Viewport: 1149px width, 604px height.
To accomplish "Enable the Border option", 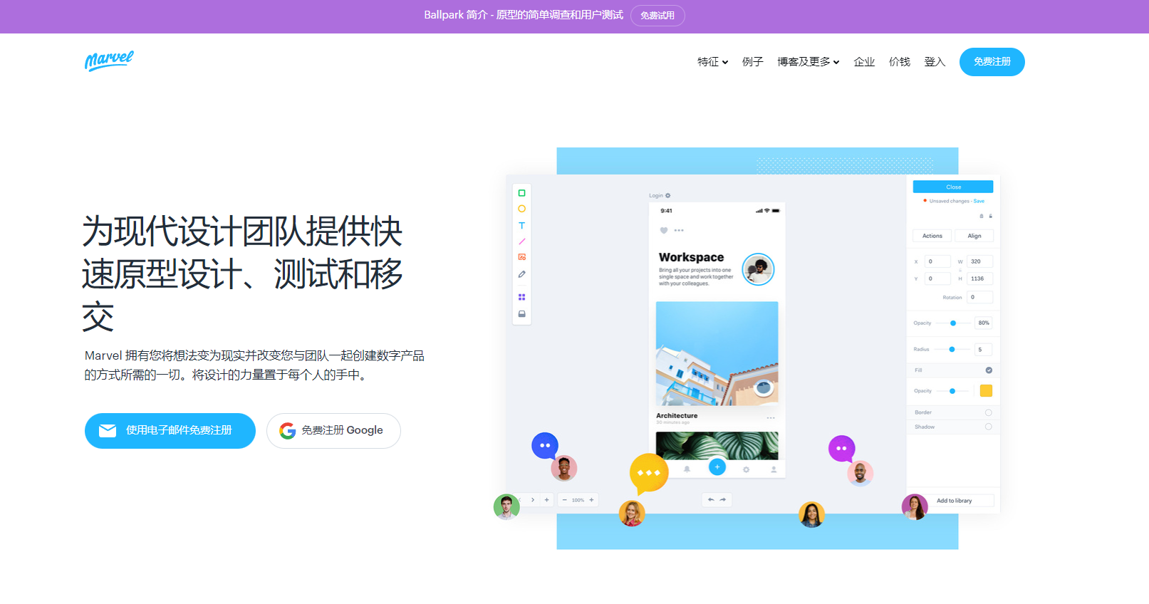I will coord(988,412).
